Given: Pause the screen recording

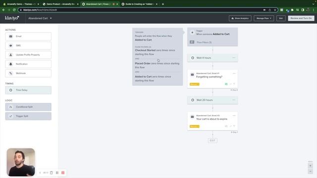Looking at the screenshot, I should coord(57,173).
